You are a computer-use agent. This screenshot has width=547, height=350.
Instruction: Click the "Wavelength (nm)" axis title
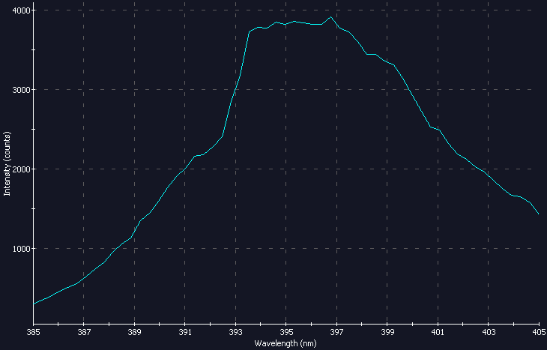(285, 343)
